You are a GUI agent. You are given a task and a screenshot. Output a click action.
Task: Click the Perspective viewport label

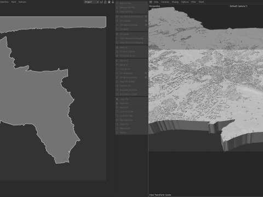pos(155,6)
